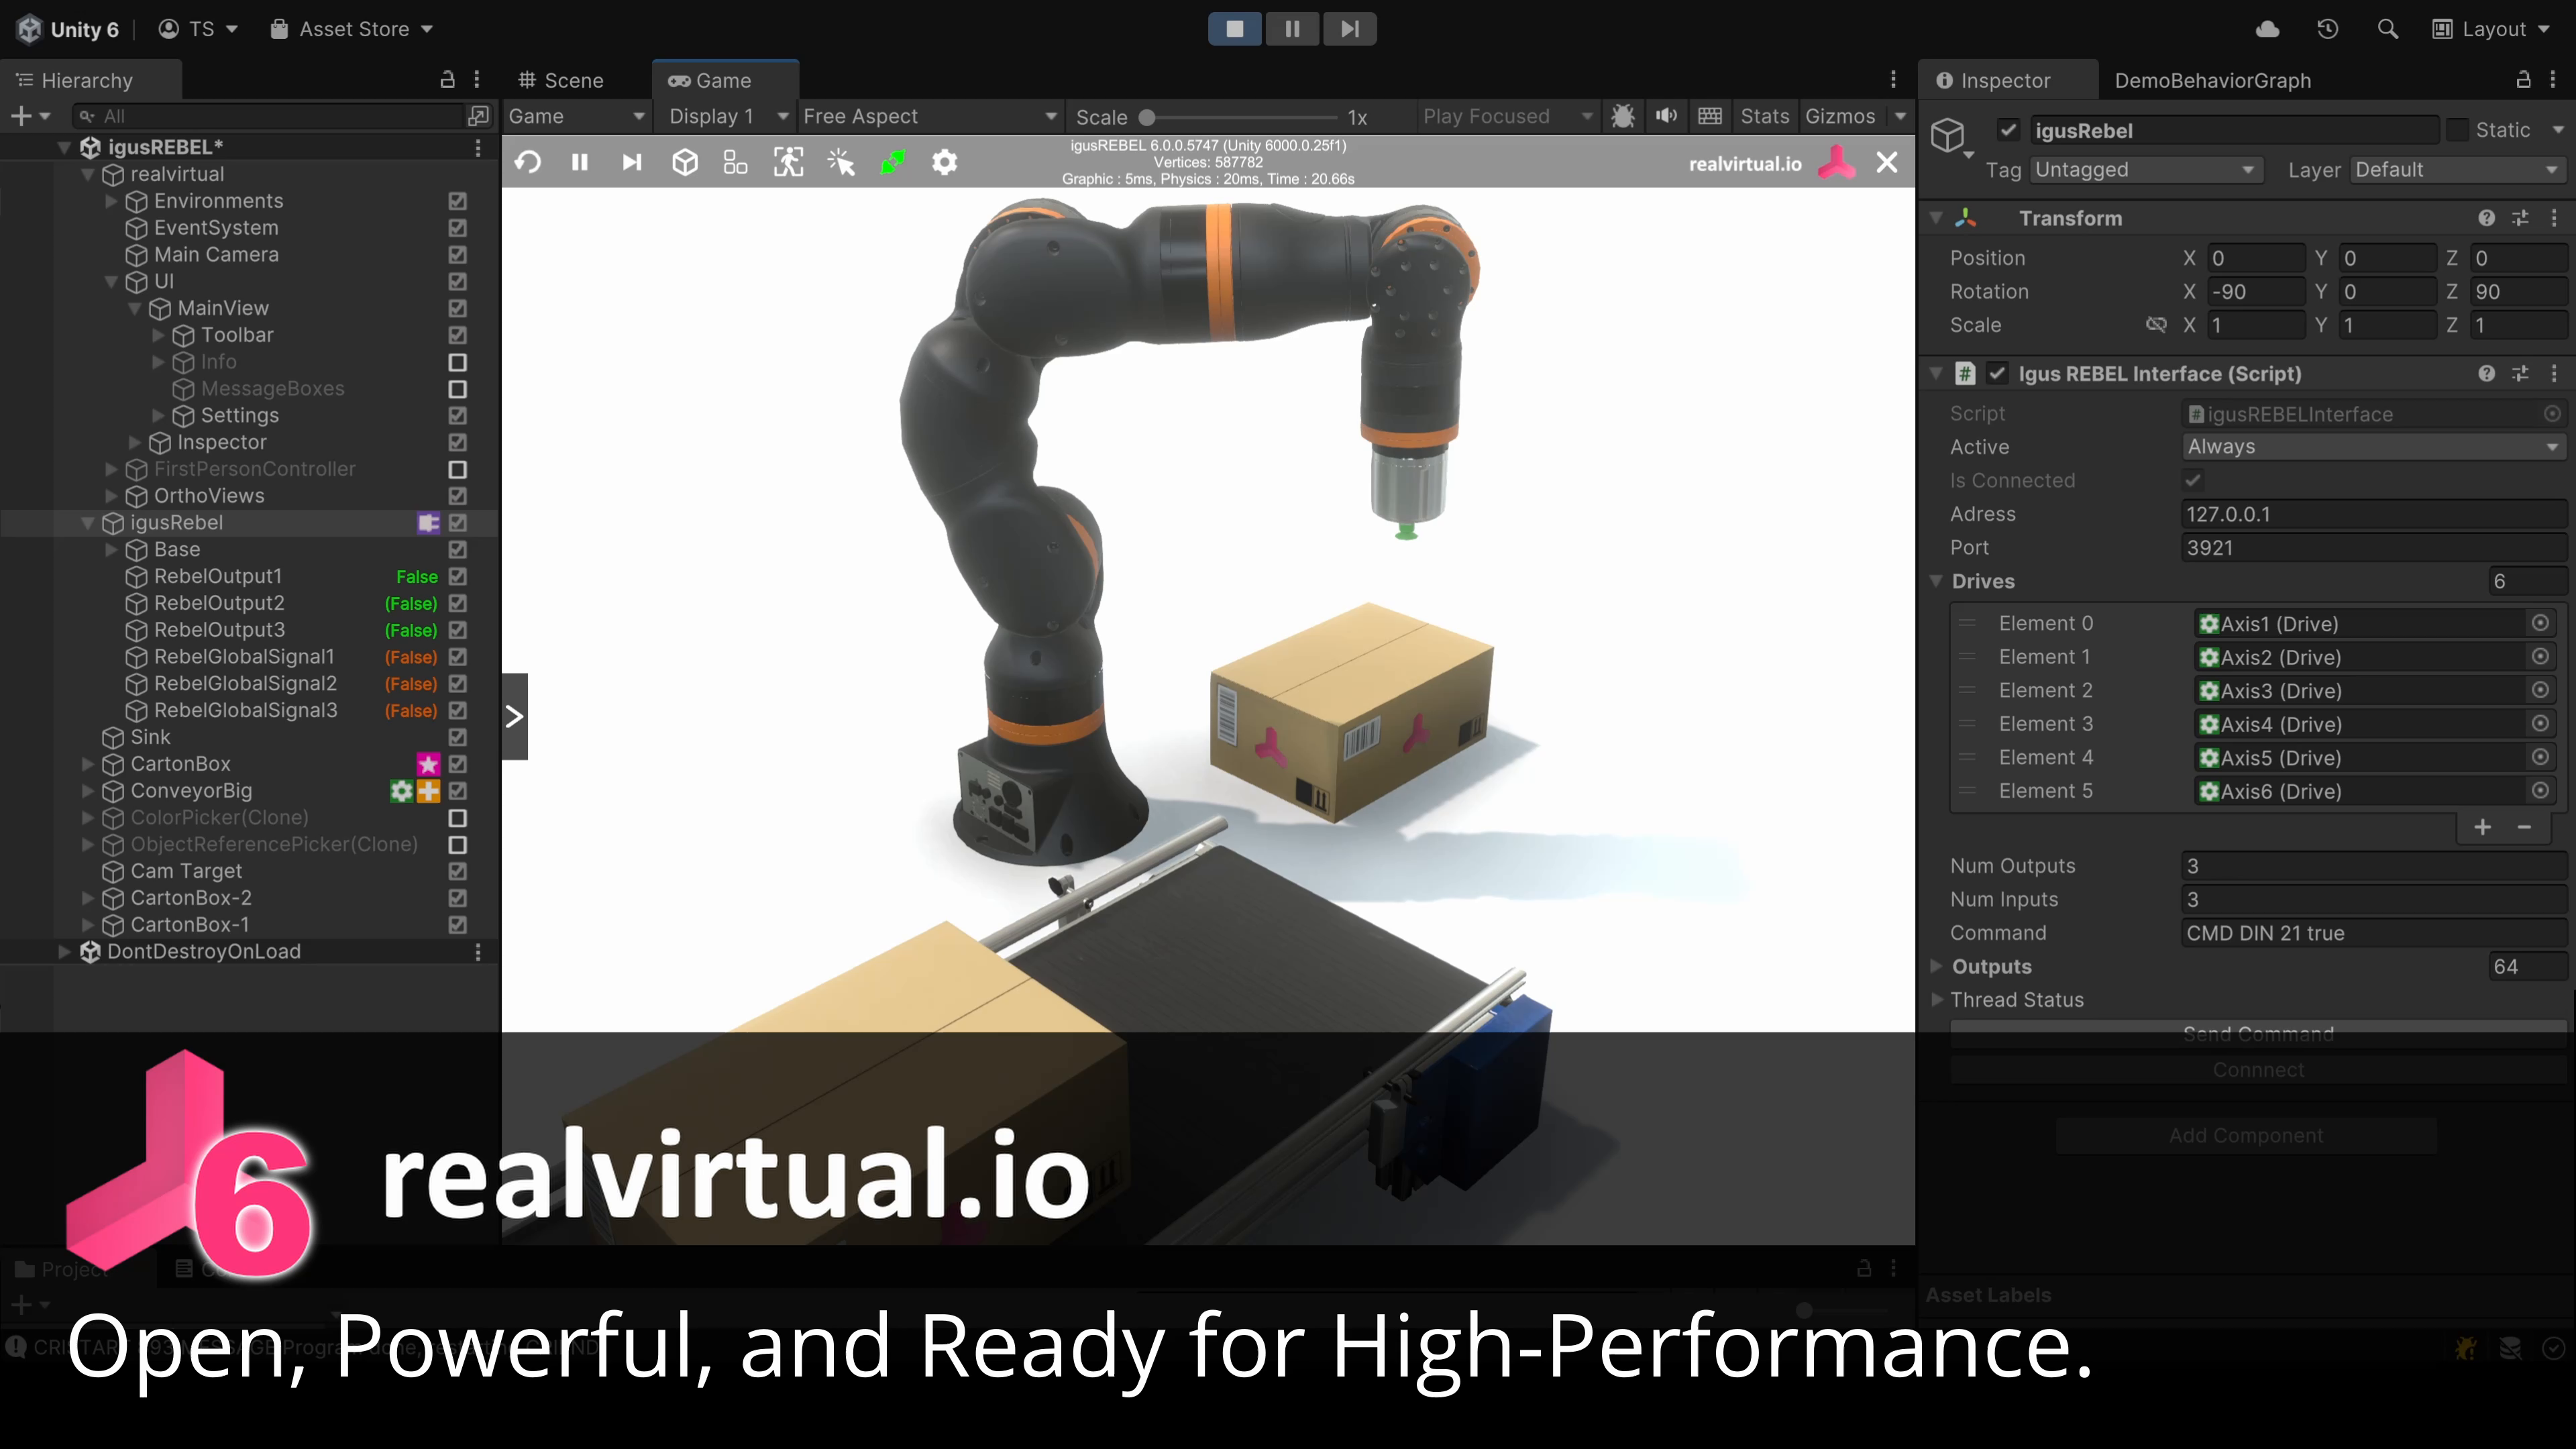Click the in-game step forward icon
The image size is (2576, 1449).
631,162
